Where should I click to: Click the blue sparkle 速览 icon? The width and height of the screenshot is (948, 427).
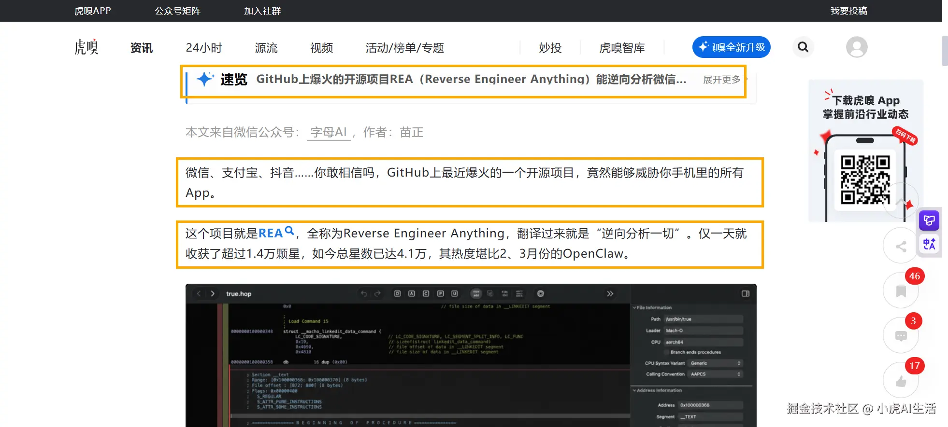205,79
